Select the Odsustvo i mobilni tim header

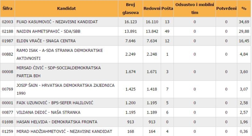click(194, 9)
